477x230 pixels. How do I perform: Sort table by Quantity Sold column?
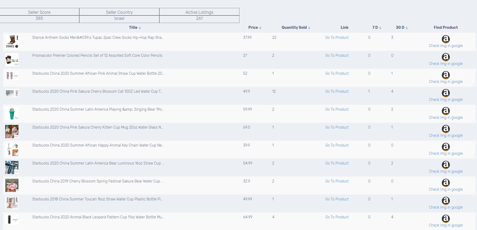296,27
